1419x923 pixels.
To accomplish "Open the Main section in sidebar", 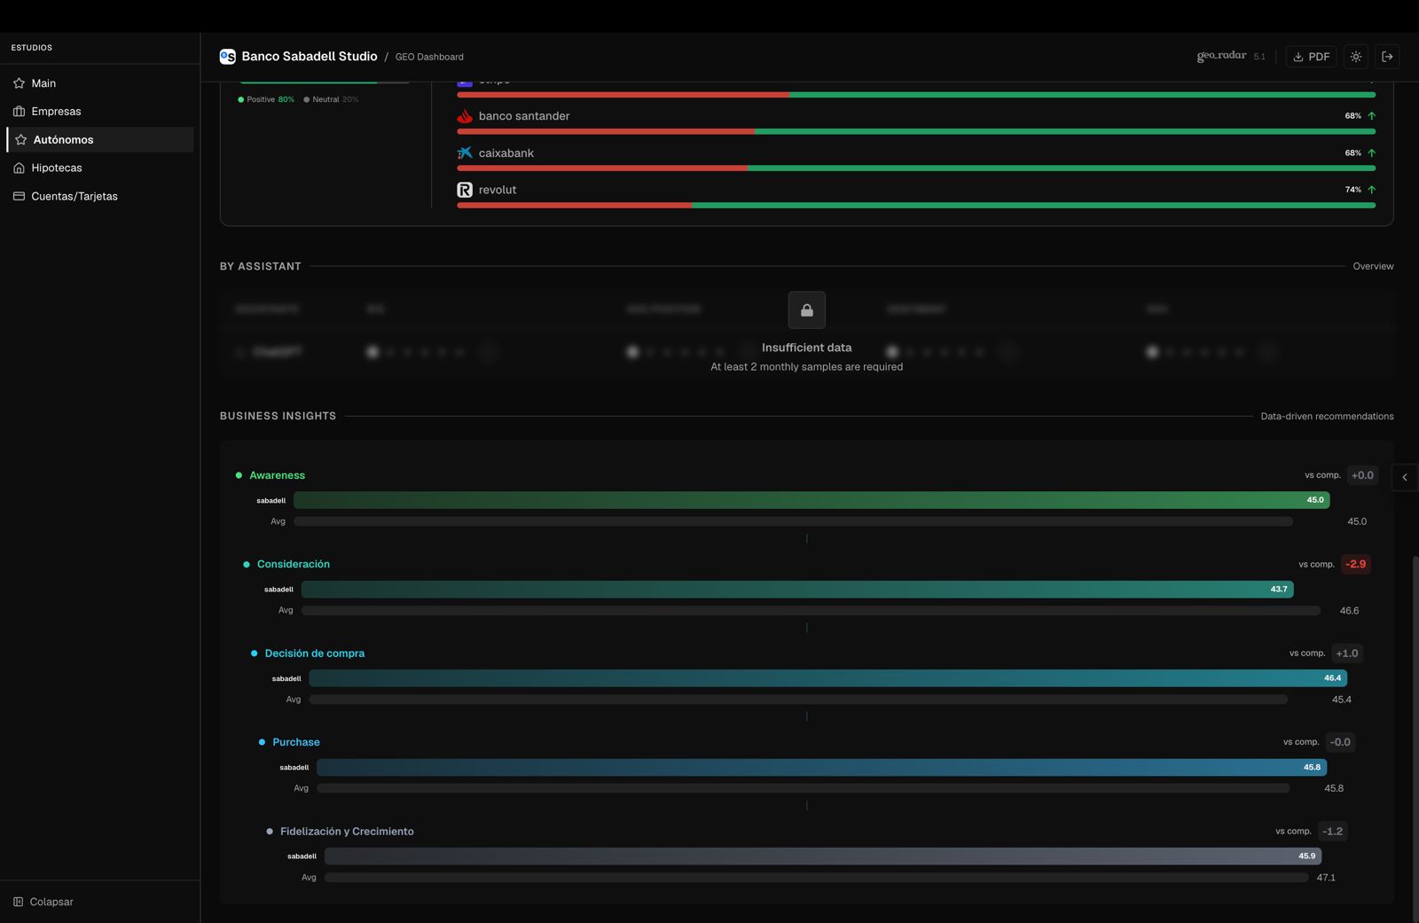I will pyautogui.click(x=43, y=83).
